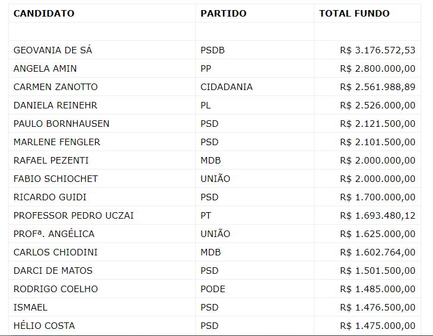Click the PARTIDO column header
Image resolution: width=433 pixels, height=336 pixels.
pos(224,14)
